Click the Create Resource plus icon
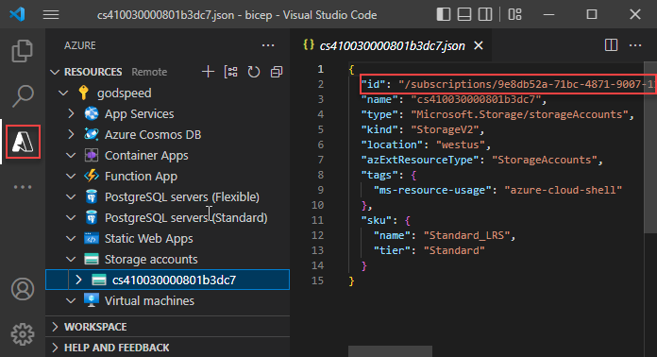 tap(208, 72)
